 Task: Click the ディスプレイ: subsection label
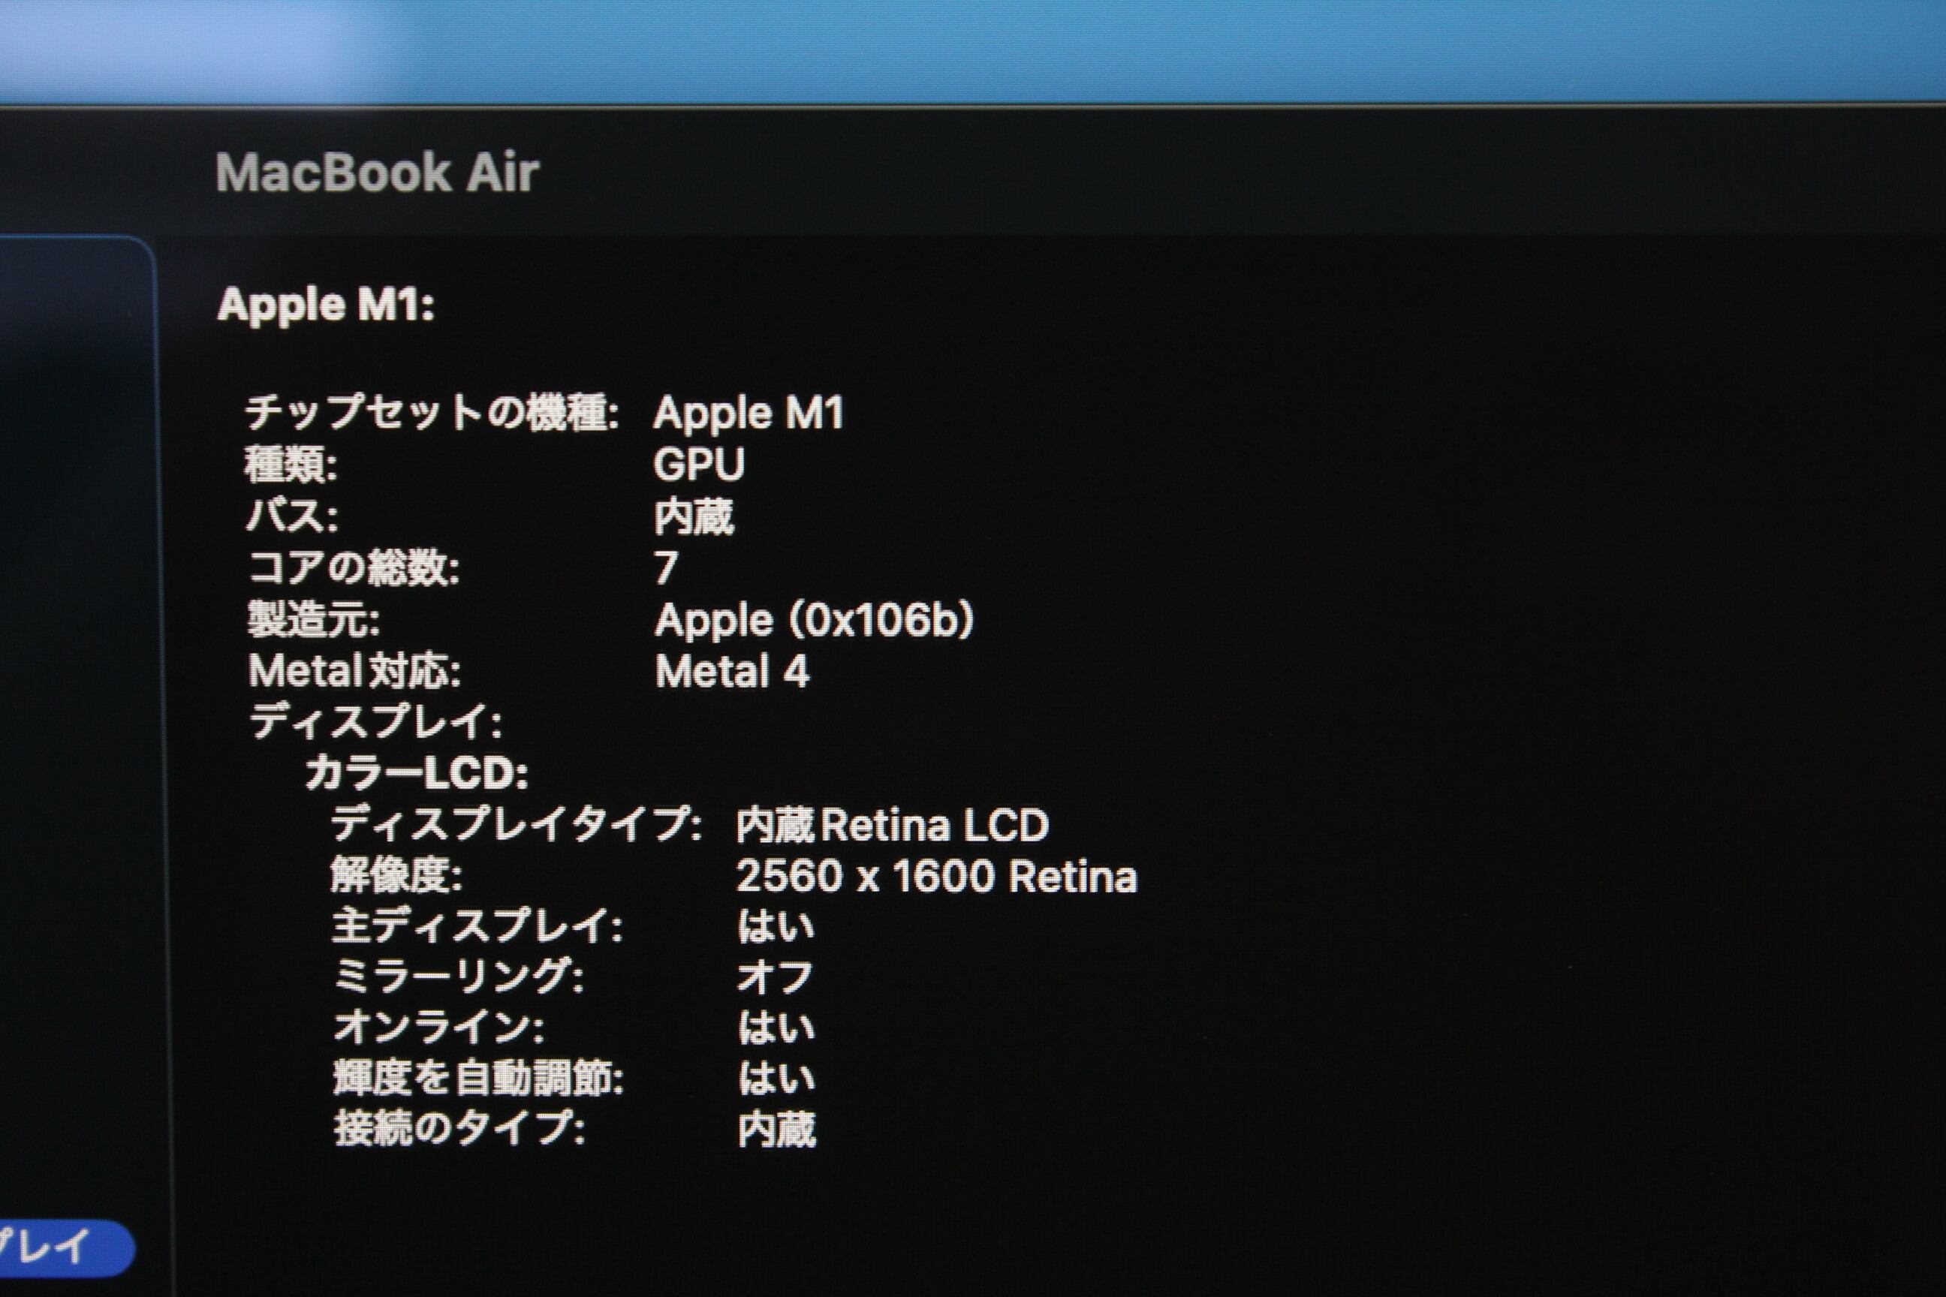coord(375,722)
